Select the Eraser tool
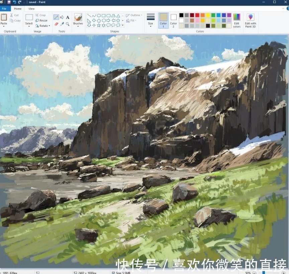The image size is (289, 274). click(x=56, y=24)
